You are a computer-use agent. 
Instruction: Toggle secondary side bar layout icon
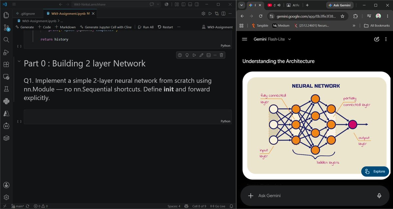[x=197, y=5]
